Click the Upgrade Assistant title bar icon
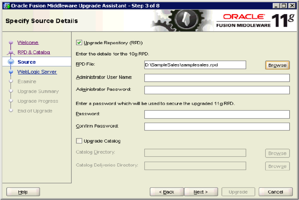Image resolution: width=299 pixels, height=200 pixels. coord(7,6)
